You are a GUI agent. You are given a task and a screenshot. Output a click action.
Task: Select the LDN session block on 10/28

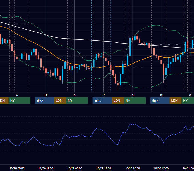[x=60, y=101]
